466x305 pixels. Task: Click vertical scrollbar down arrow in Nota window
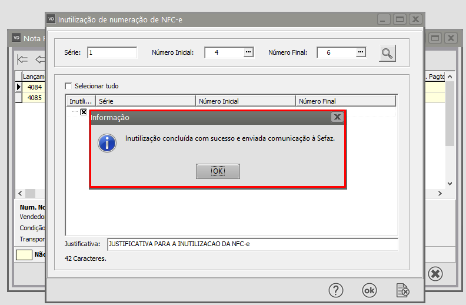pyautogui.click(x=450, y=184)
